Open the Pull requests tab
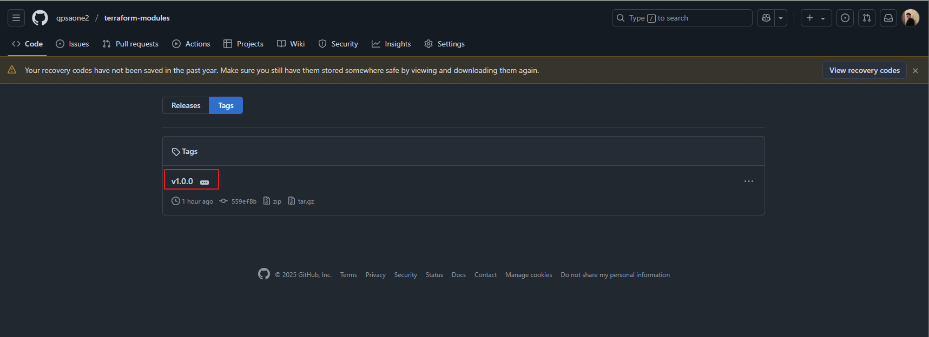929x337 pixels. (130, 44)
